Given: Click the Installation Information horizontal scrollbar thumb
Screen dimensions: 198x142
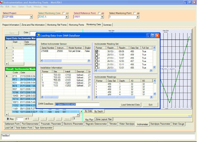Looking at the screenshot, I should click(51, 97).
